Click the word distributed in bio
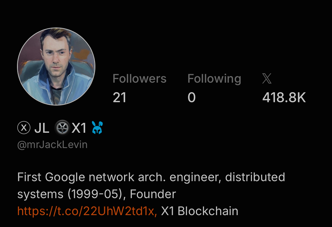This screenshot has height=227, width=332. 255,177
